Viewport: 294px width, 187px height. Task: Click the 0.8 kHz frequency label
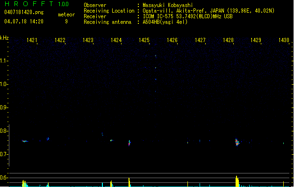point(3,131)
